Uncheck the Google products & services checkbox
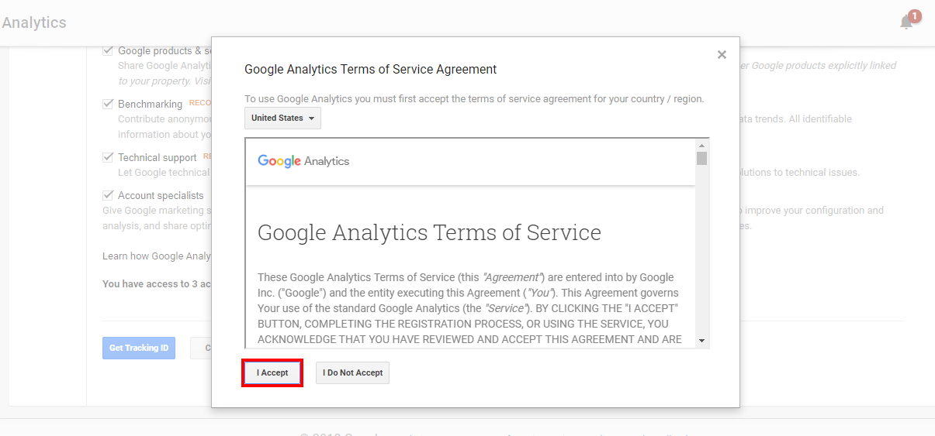This screenshot has height=436, width=935. [x=108, y=51]
